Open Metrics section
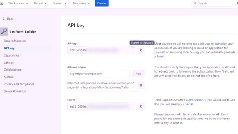Screen dimensions: 238x134 tap(9, 77)
